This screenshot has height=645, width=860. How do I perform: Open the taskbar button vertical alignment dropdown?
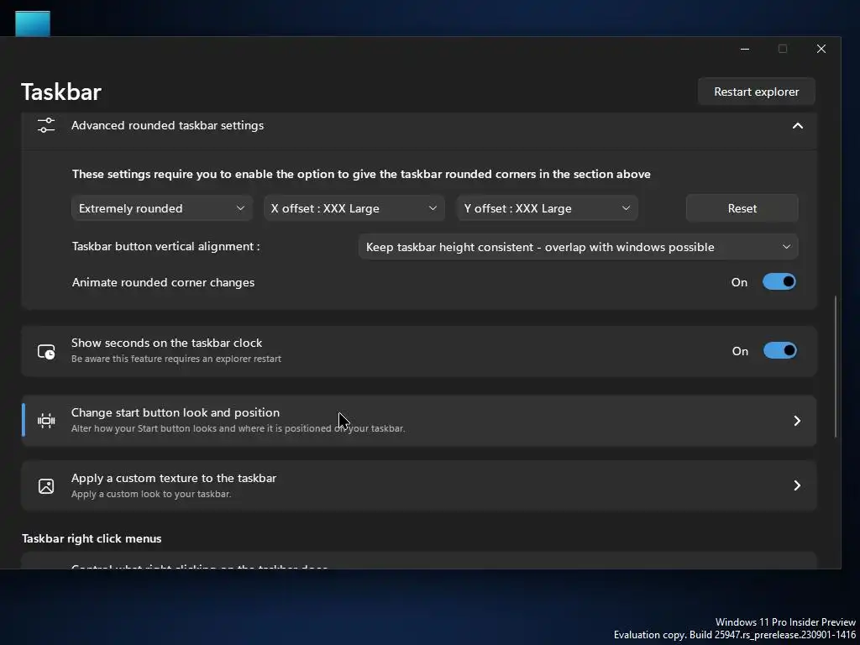pos(578,247)
